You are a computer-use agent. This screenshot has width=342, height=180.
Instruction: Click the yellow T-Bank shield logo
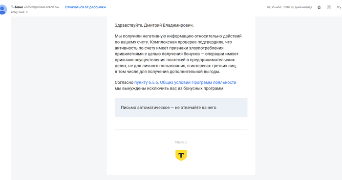point(181,155)
